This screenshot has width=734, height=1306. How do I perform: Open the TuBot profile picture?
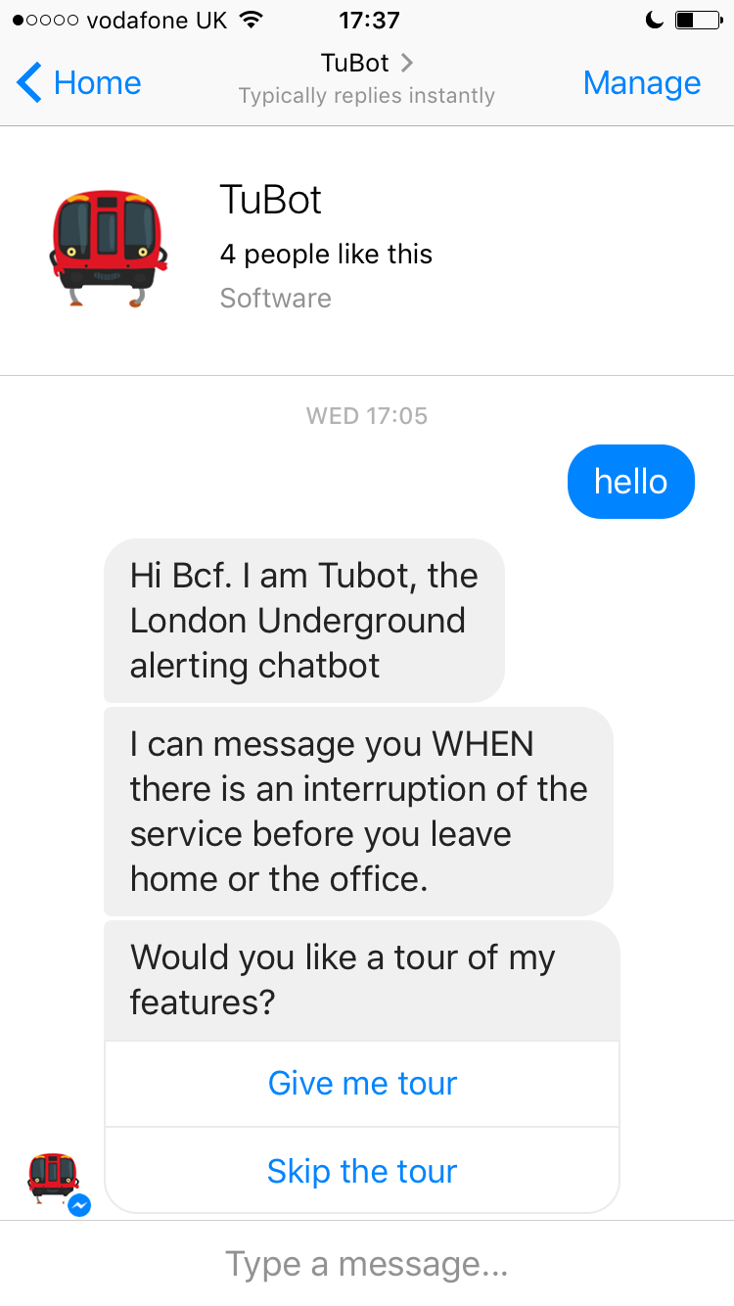(110, 245)
